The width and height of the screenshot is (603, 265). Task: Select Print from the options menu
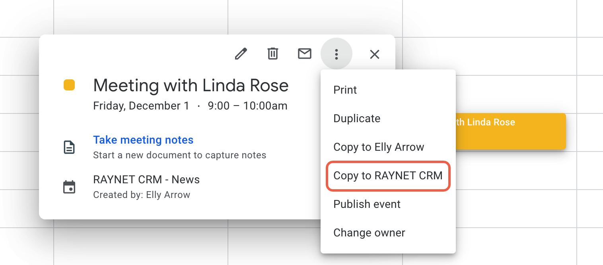[388, 90]
